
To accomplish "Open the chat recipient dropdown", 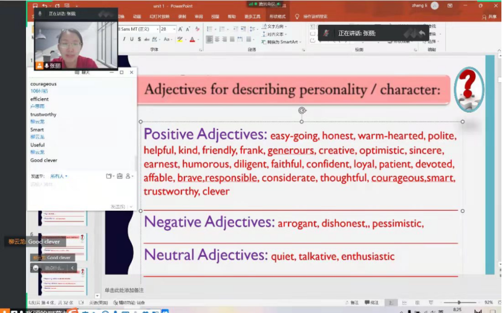I will tap(59, 176).
